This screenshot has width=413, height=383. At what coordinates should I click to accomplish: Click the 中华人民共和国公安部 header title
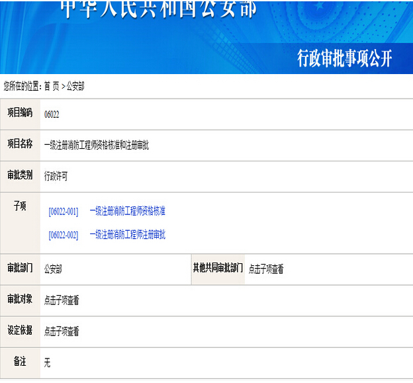[158, 9]
